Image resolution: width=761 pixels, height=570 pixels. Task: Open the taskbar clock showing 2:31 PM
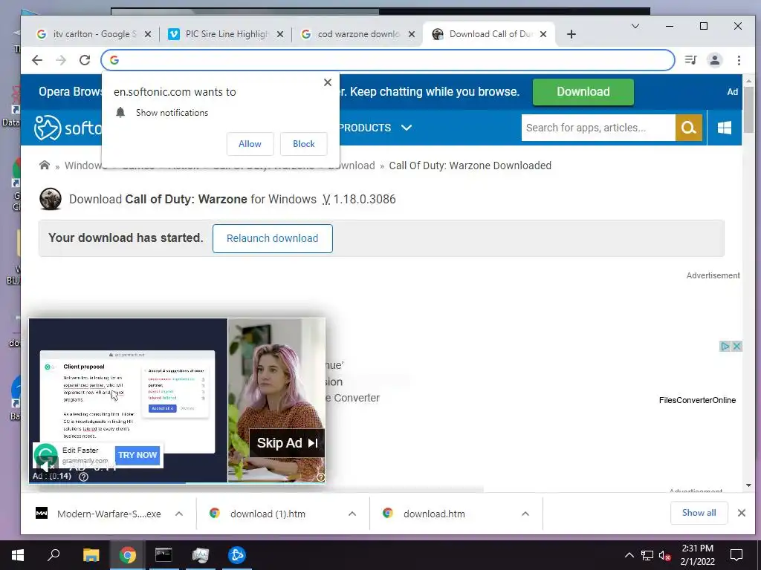pos(697,555)
